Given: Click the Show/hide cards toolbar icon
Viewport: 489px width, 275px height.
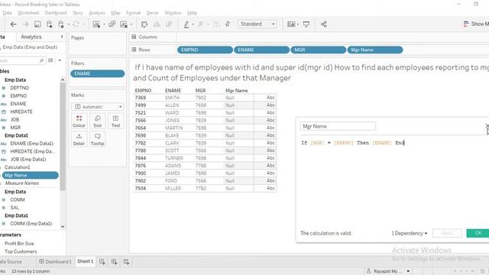Looking at the screenshot, I should pyautogui.click(x=291, y=24).
